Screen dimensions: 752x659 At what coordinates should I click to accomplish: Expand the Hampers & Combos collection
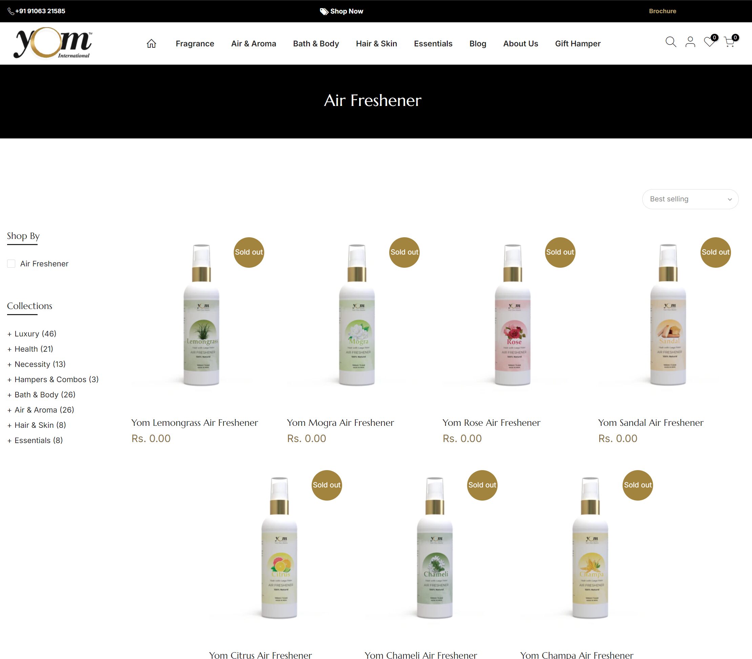click(x=53, y=379)
